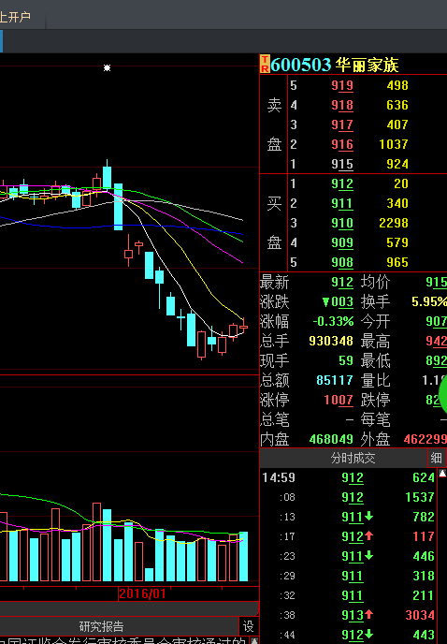Click the stock name 华丽家族
Screen dimensions: 447x644
[367, 65]
